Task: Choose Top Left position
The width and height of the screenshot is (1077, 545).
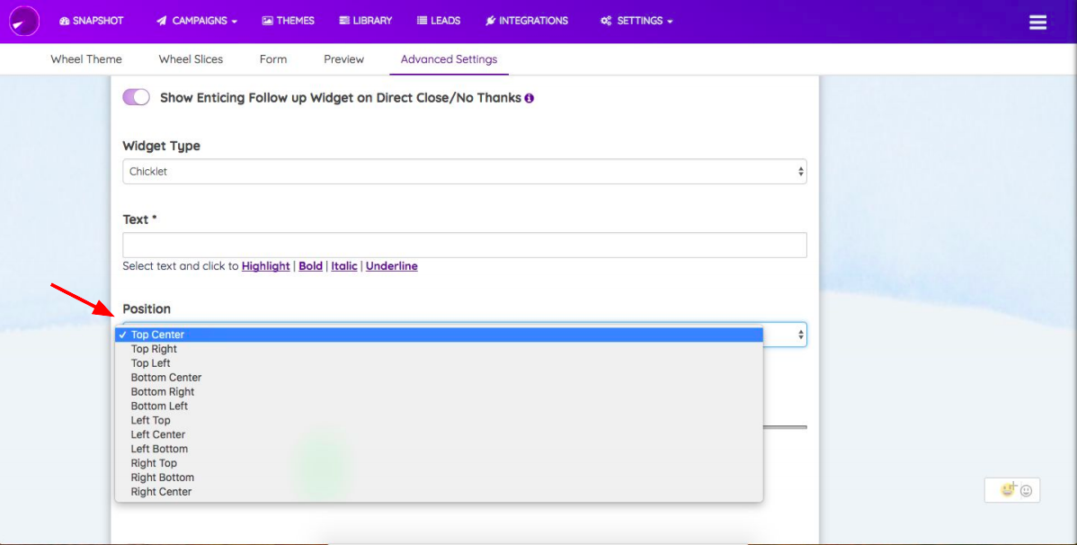Action: pyautogui.click(x=440, y=362)
